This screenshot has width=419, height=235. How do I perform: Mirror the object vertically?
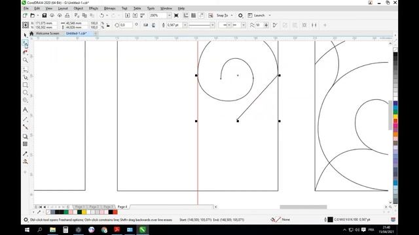pos(153,25)
